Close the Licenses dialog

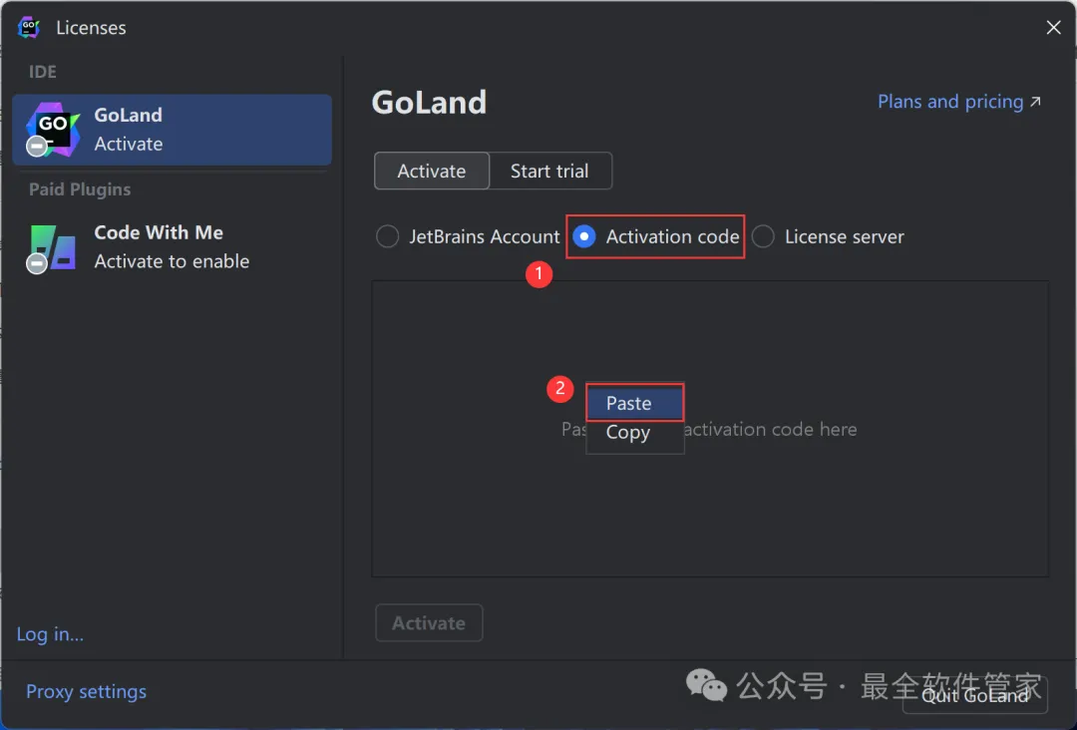pos(1053,28)
